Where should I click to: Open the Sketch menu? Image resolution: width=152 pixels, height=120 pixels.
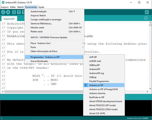(20, 7)
